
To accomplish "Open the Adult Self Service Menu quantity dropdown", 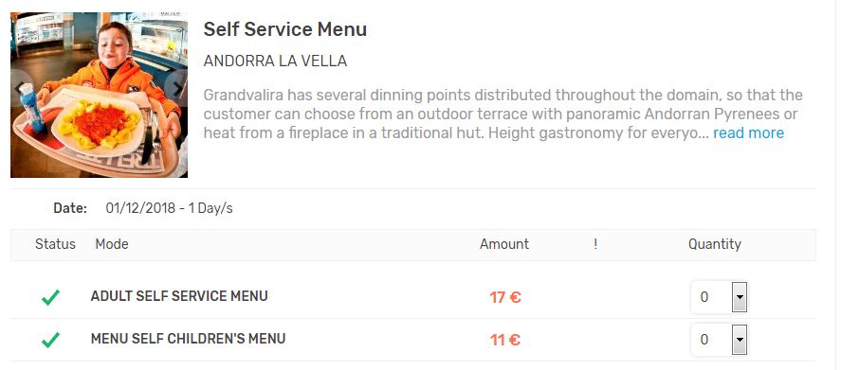I will [x=719, y=296].
